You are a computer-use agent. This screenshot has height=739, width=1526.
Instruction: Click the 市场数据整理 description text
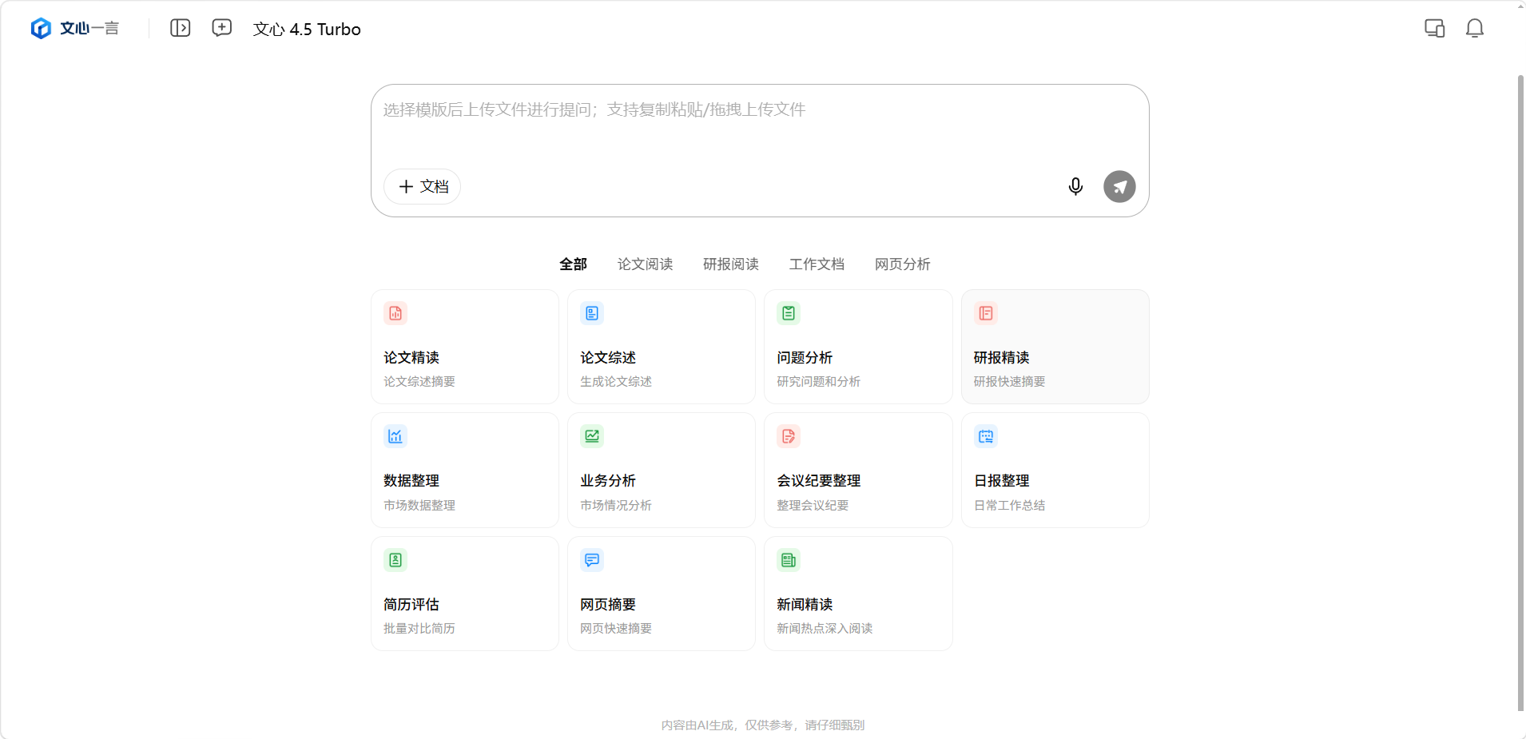[x=419, y=506]
